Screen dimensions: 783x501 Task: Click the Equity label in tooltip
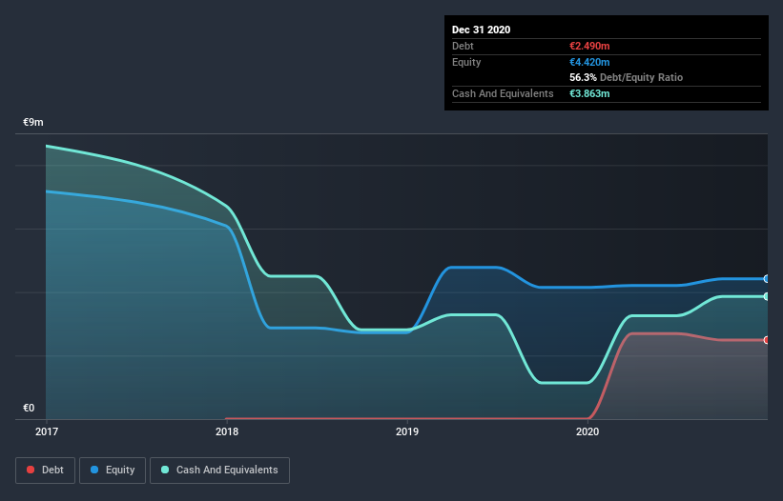pyautogui.click(x=466, y=62)
